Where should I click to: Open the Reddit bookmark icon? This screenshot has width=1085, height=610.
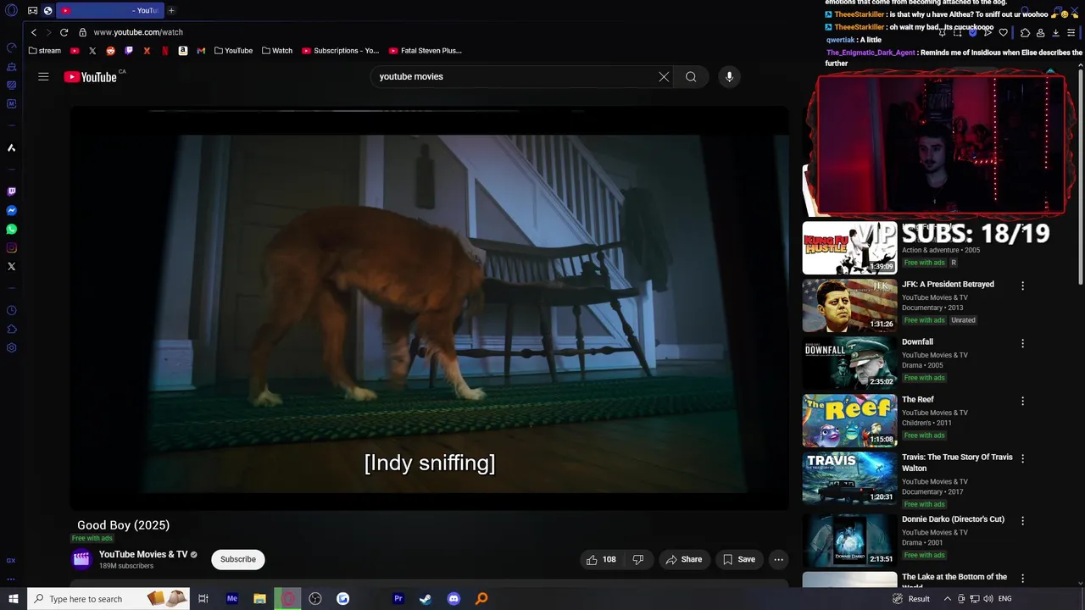(x=110, y=51)
